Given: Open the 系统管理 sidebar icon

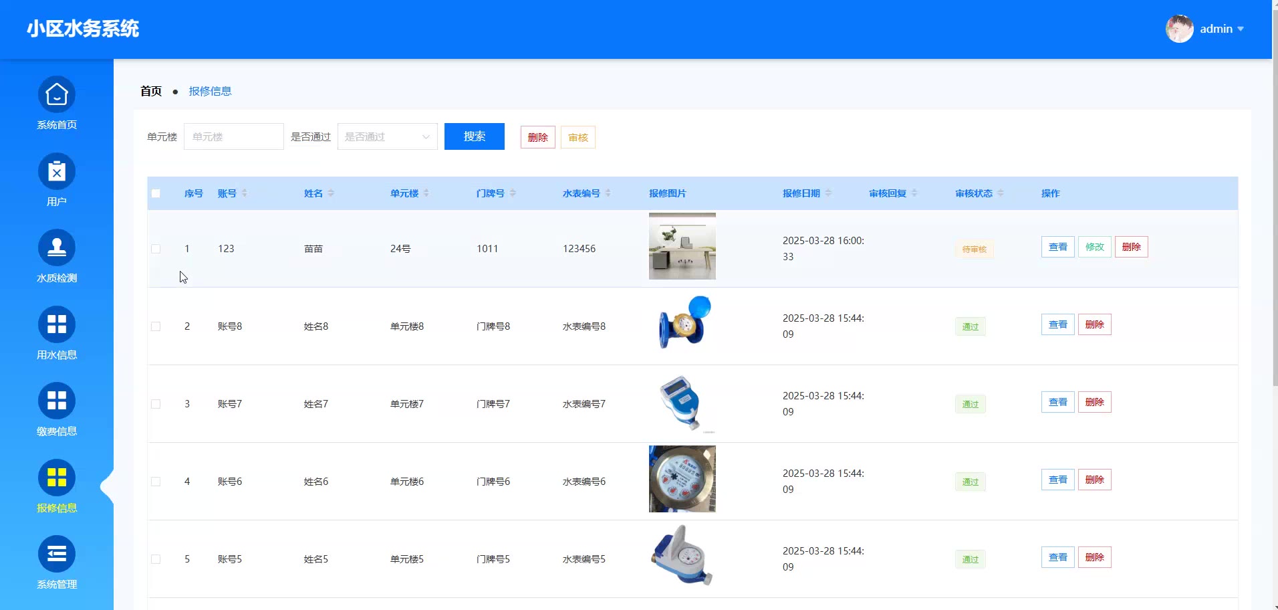Looking at the screenshot, I should [57, 554].
